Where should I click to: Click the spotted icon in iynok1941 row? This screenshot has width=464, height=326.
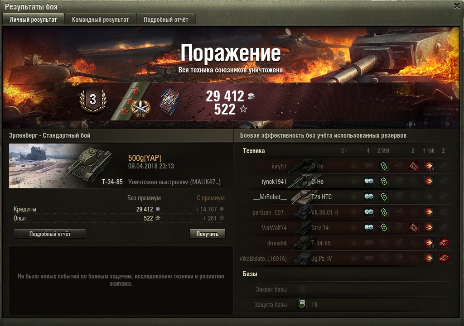(x=369, y=182)
